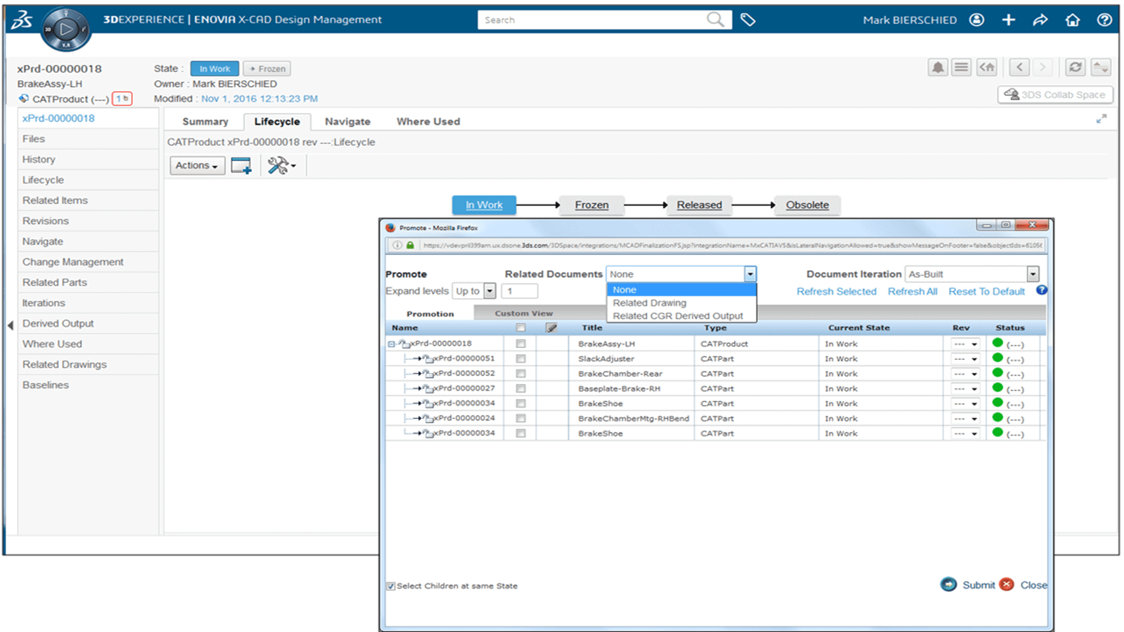Open the Actions dropdown
The height and width of the screenshot is (632, 1124).
pos(197,166)
